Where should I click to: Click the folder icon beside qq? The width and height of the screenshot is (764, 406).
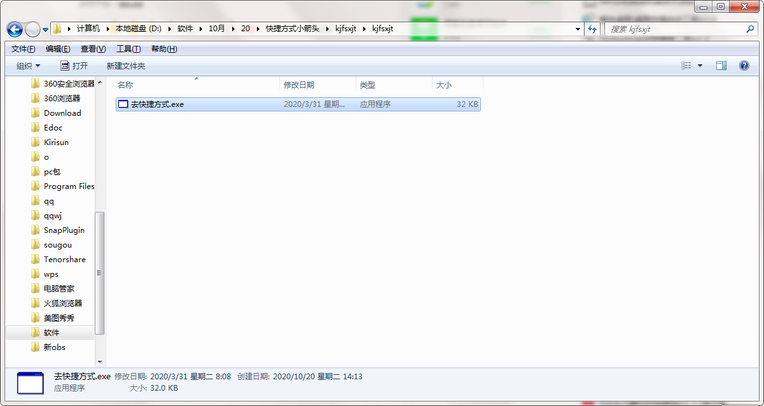(x=36, y=200)
